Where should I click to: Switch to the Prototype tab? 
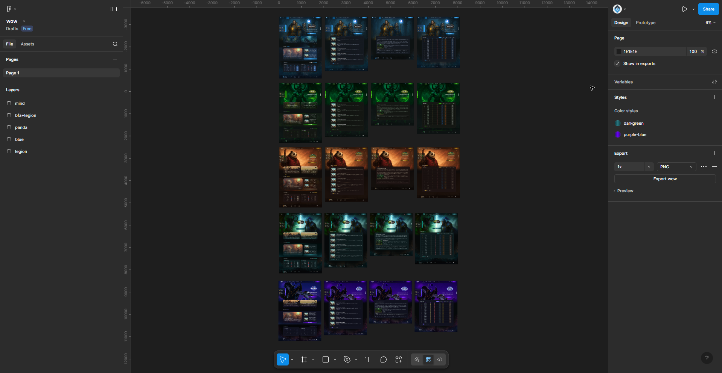click(x=646, y=23)
